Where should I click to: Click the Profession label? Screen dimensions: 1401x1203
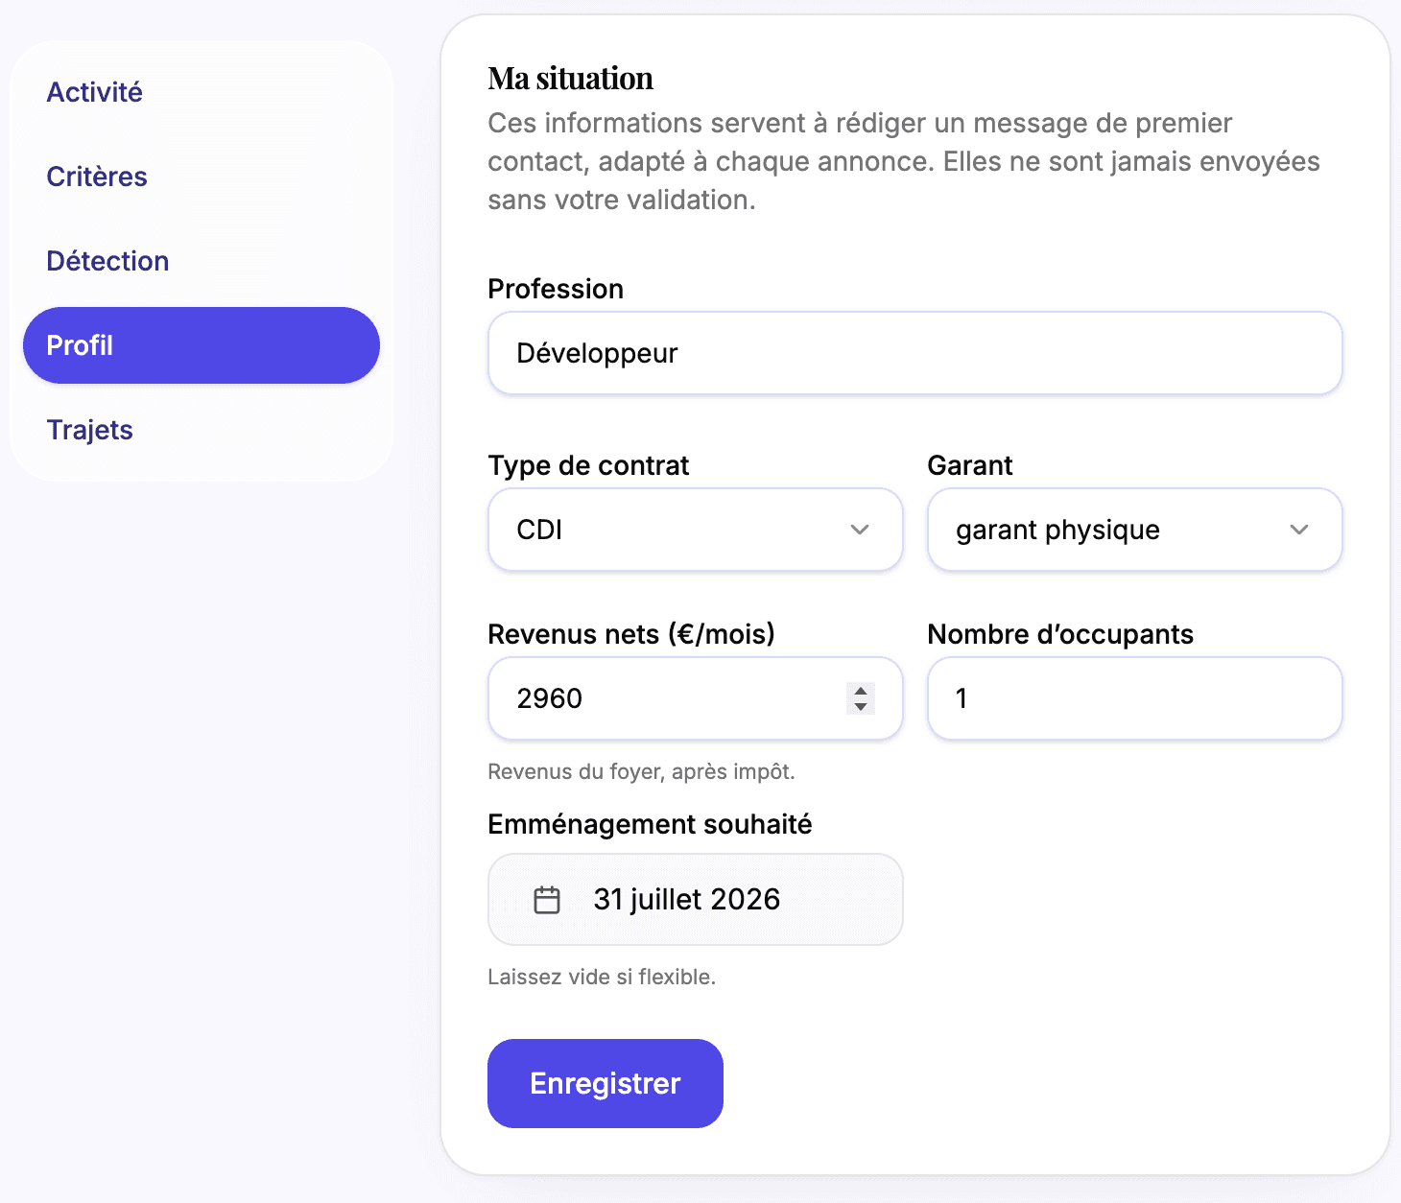click(556, 289)
